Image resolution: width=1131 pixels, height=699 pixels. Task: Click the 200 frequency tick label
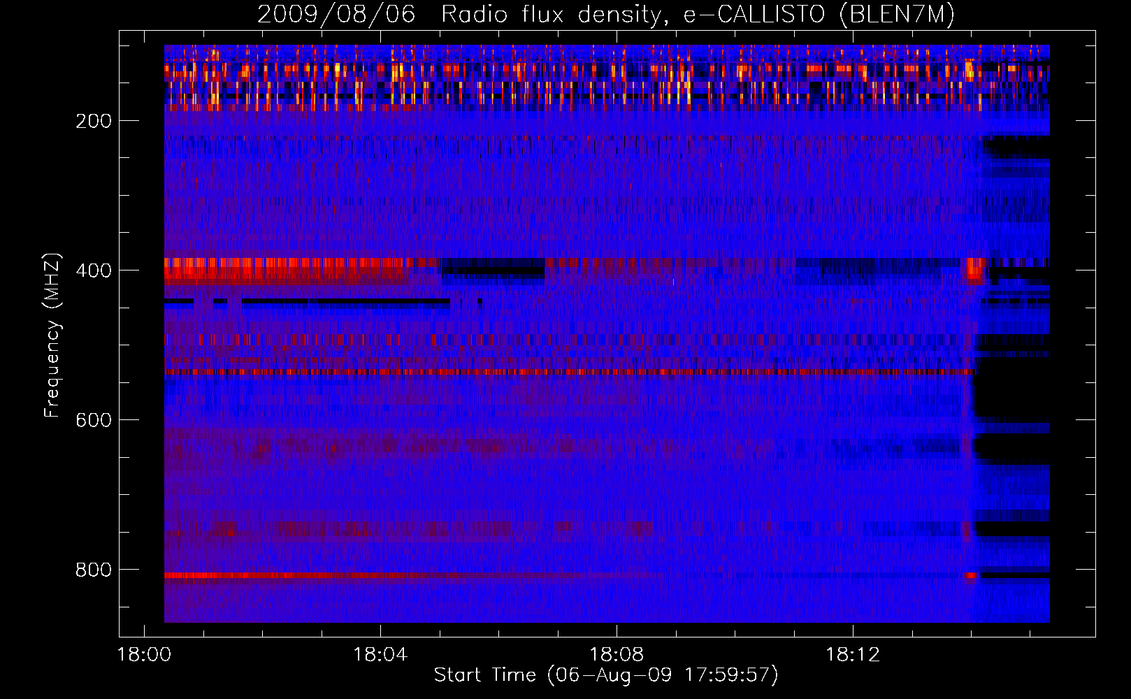pyautogui.click(x=94, y=121)
